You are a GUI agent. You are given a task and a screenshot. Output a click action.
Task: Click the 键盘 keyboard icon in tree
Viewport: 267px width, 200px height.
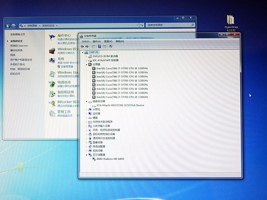coord(90,118)
